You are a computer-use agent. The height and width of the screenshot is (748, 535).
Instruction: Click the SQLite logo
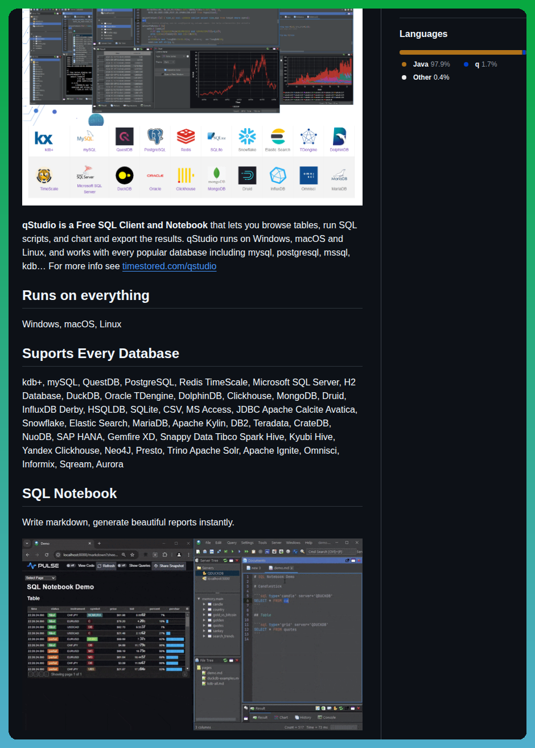(x=216, y=137)
